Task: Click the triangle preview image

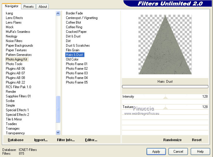Action: click(x=165, y=45)
